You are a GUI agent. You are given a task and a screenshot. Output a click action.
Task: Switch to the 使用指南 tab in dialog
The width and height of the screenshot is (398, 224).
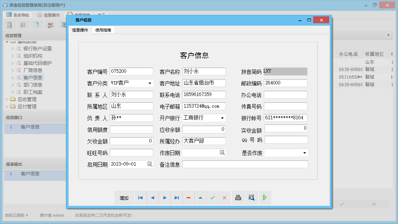coord(103,30)
